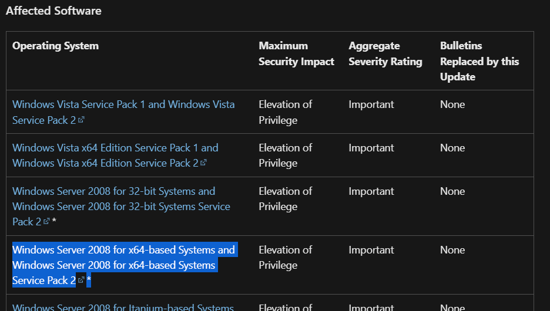This screenshot has height=311, width=550.
Task: Click Elevation of Privilege in Server 2008 x64-based row
Action: click(x=285, y=258)
